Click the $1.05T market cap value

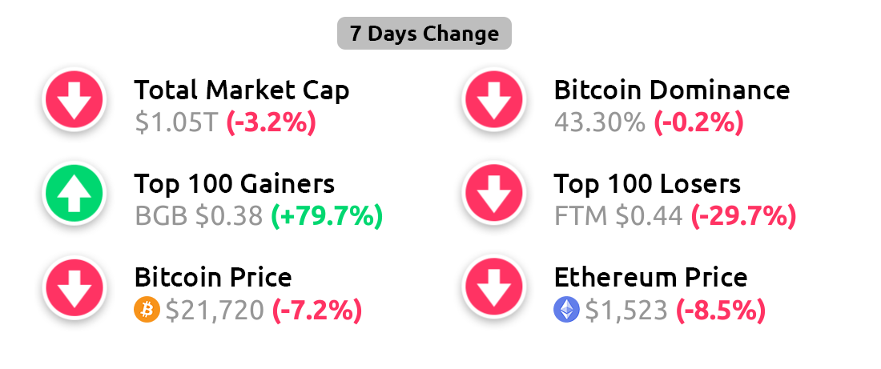click(x=176, y=122)
